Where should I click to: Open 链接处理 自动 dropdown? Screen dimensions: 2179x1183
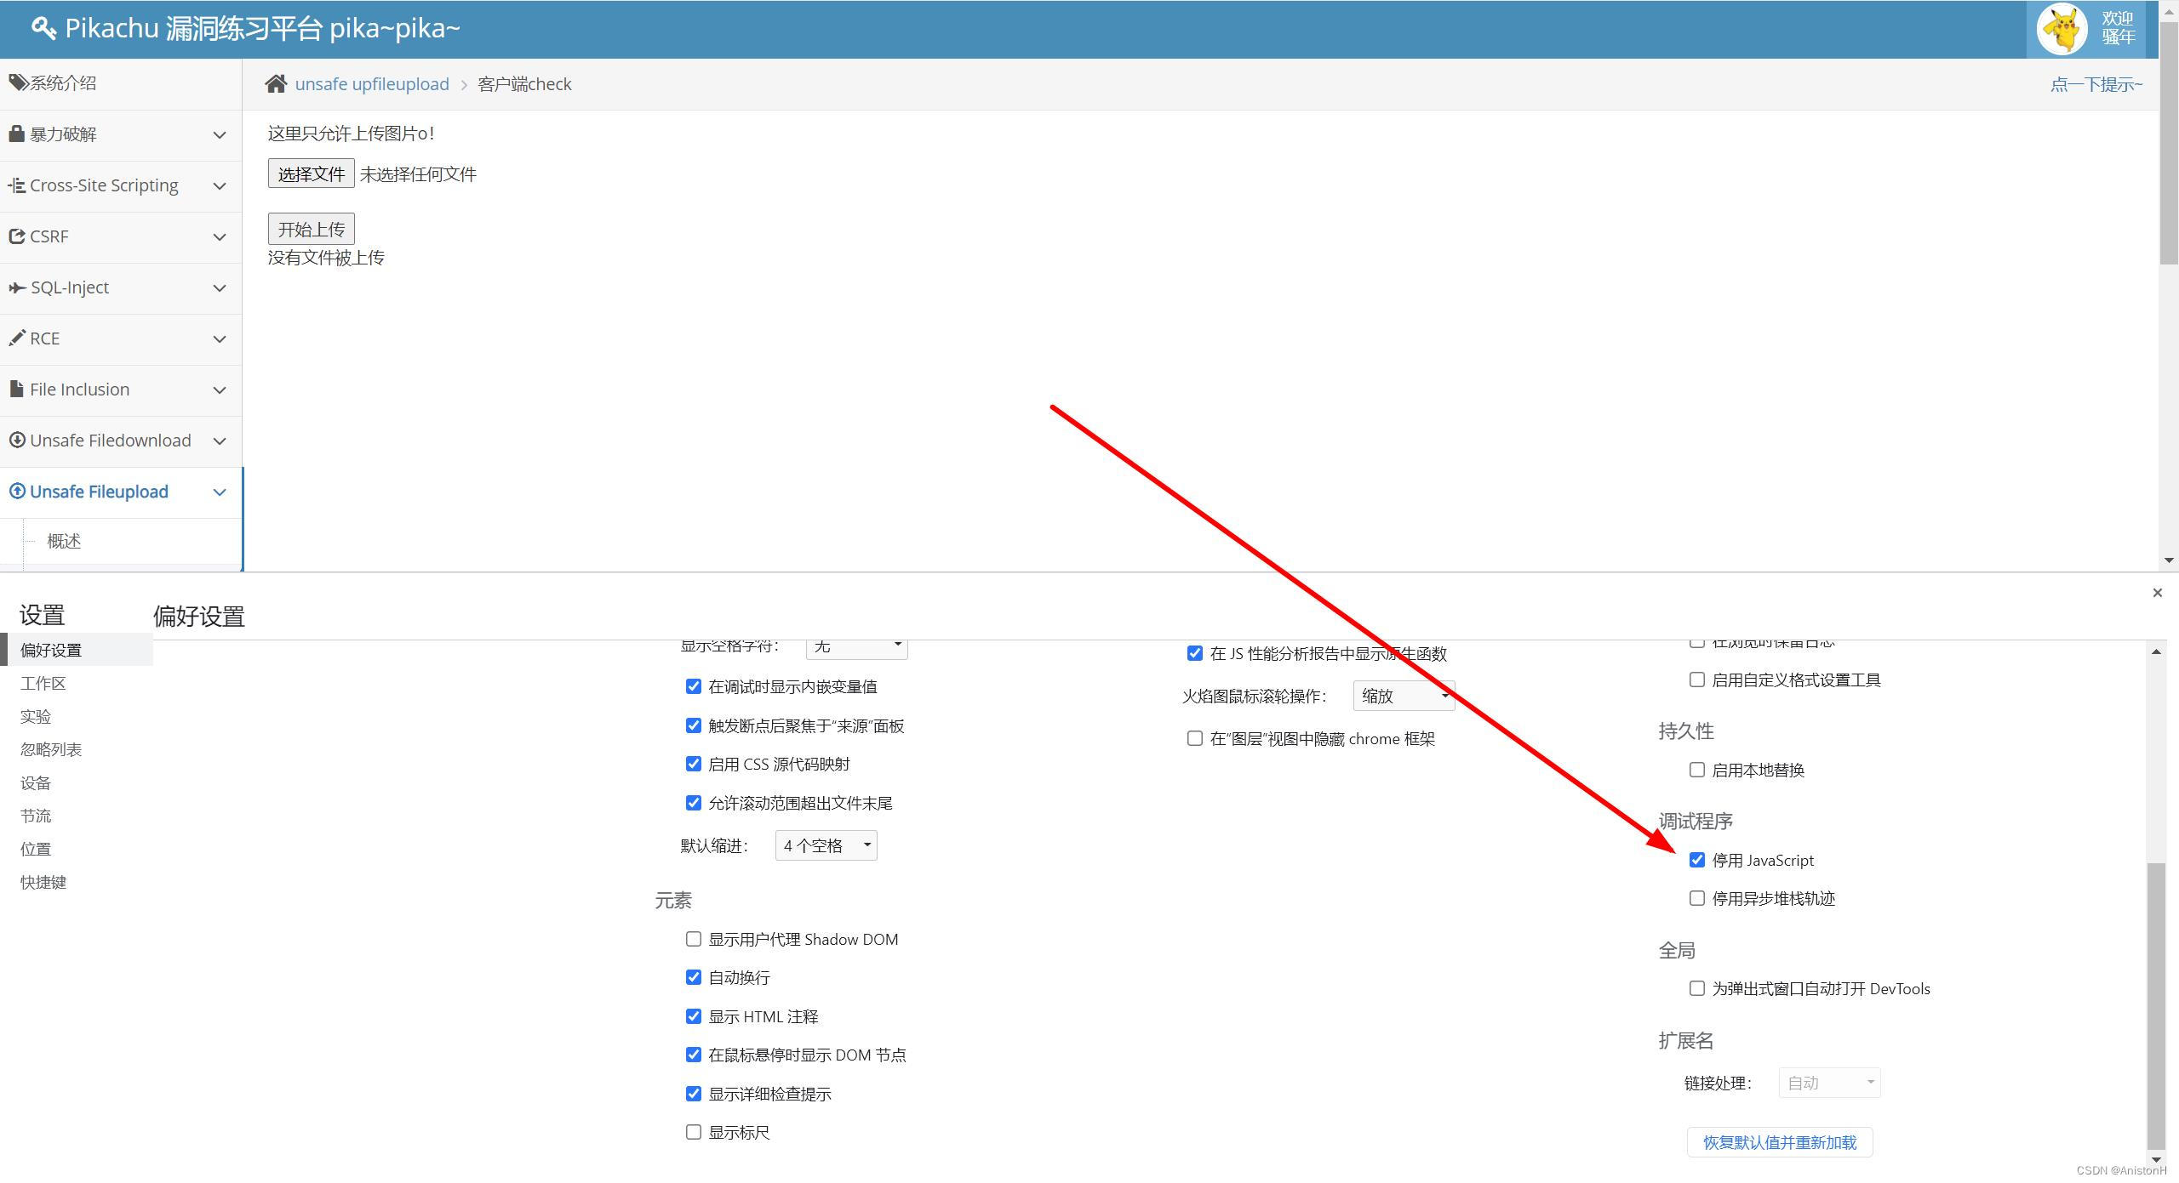pos(1830,1083)
